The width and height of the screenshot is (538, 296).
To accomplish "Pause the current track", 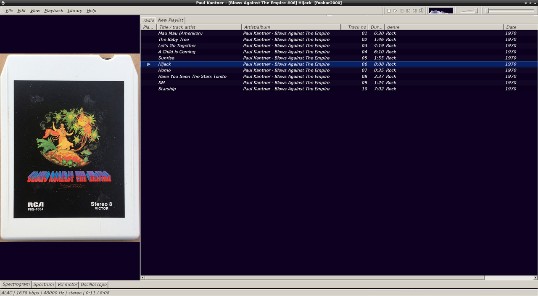I will 402,11.
